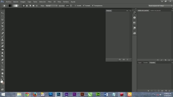Open the Archivo menu
The width and height of the screenshot is (173, 97).
click(x=8, y=2)
